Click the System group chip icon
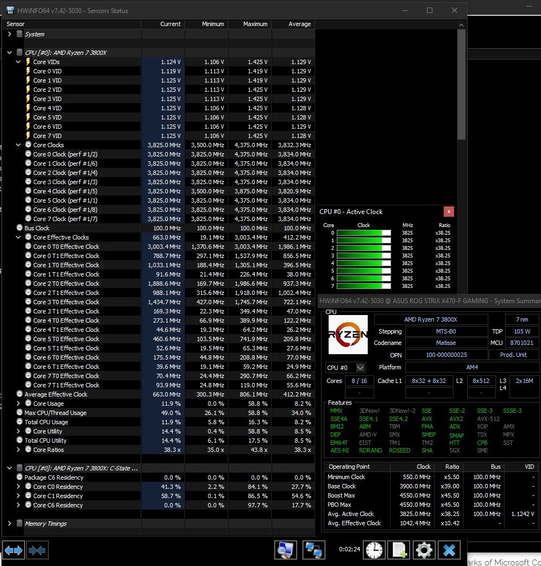 pos(20,34)
